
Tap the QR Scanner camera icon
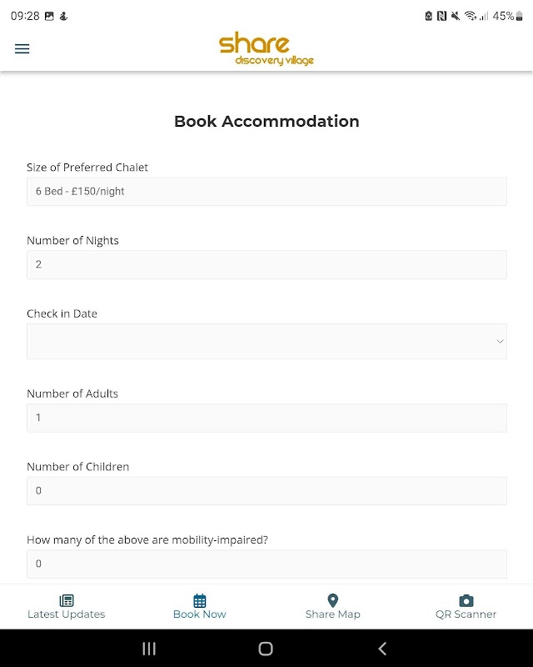(x=466, y=600)
